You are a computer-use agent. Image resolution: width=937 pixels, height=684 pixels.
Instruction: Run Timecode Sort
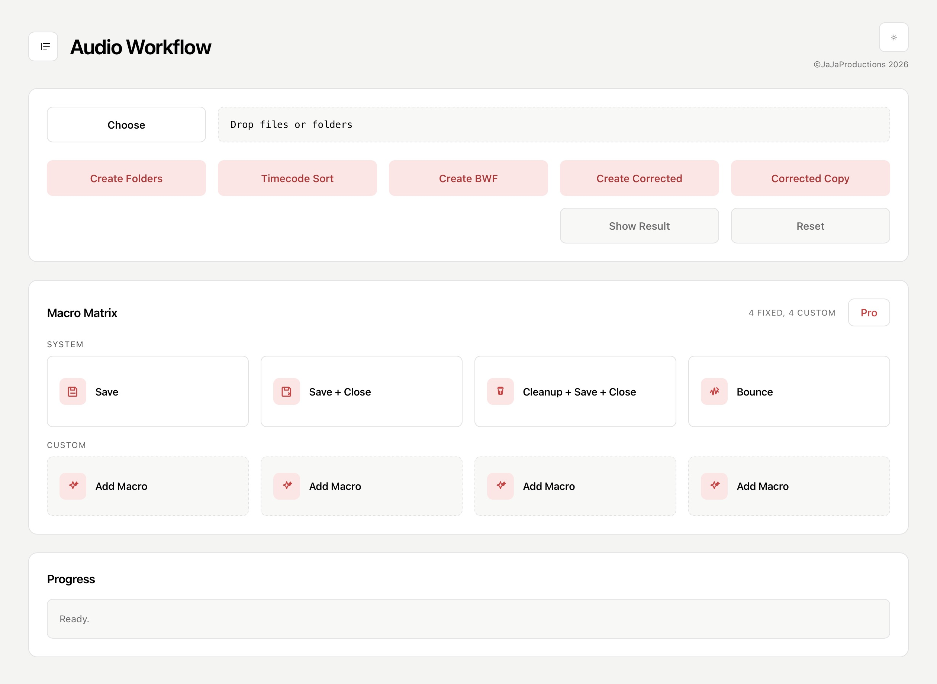tap(297, 178)
